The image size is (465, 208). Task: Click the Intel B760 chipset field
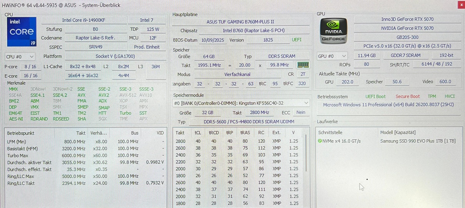point(254,30)
